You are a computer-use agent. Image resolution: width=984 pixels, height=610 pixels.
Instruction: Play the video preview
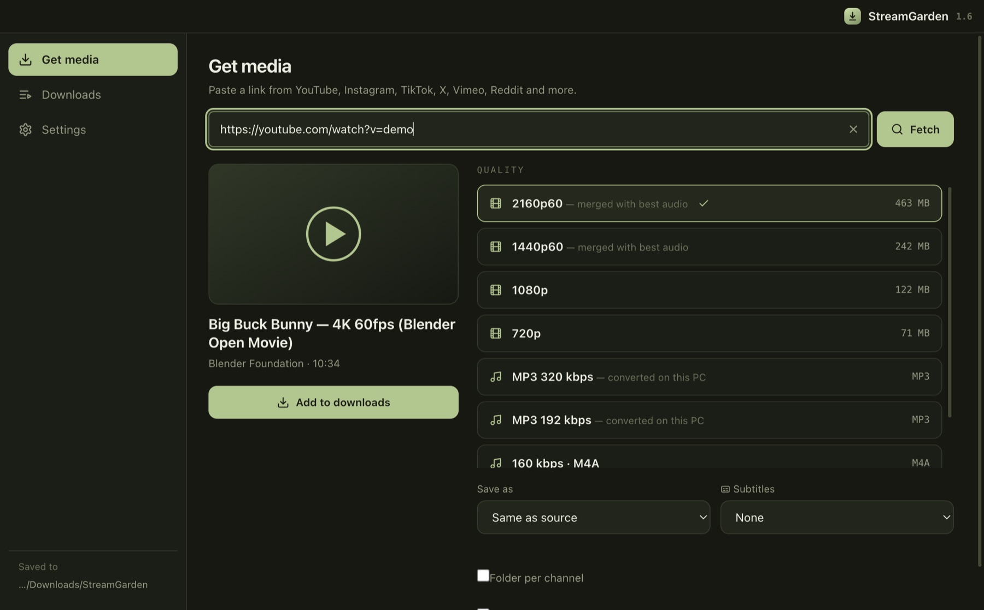coord(333,234)
